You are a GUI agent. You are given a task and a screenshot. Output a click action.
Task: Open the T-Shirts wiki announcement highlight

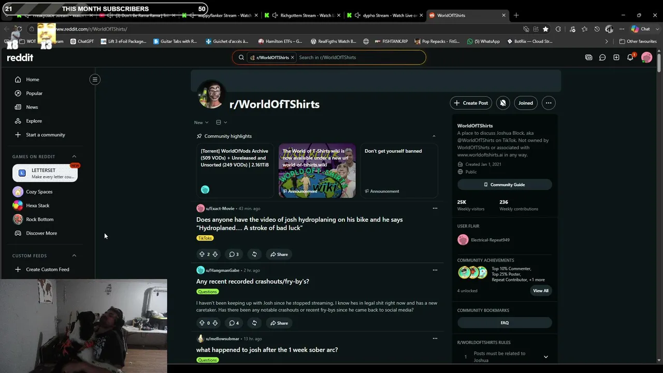[317, 170]
